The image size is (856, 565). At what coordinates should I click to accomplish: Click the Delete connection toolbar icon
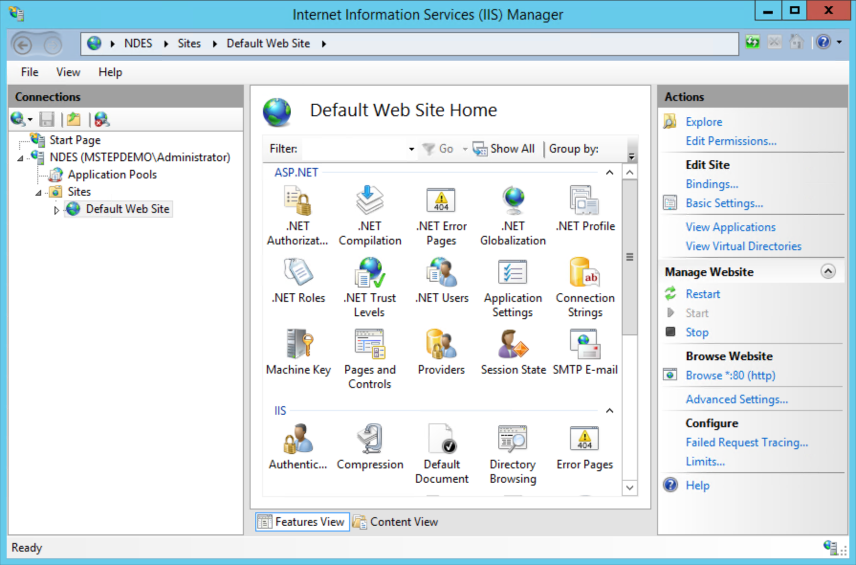(x=101, y=119)
